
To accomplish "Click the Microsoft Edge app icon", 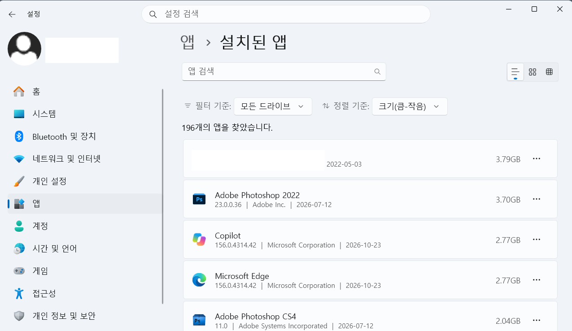I will click(199, 280).
